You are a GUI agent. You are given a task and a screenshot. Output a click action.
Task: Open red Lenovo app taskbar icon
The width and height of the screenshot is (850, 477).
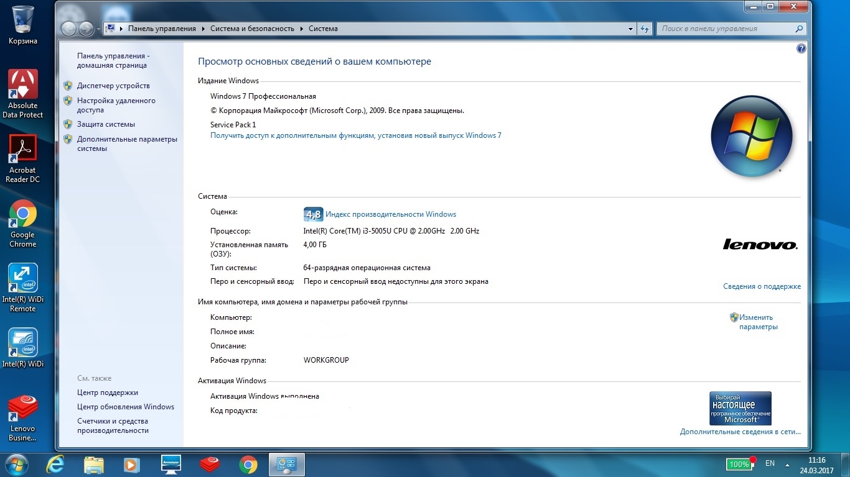(210, 465)
